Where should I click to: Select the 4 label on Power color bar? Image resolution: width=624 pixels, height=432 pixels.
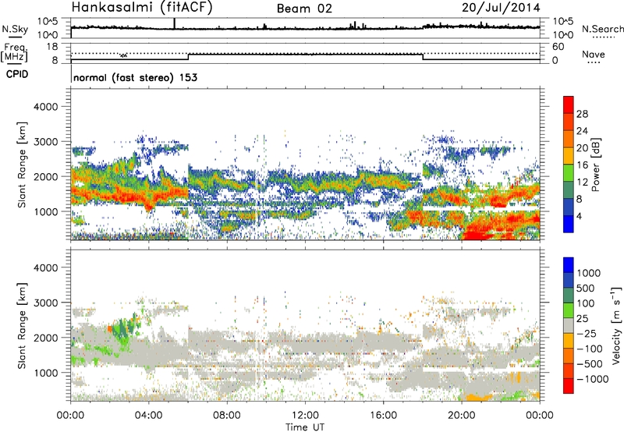point(580,216)
